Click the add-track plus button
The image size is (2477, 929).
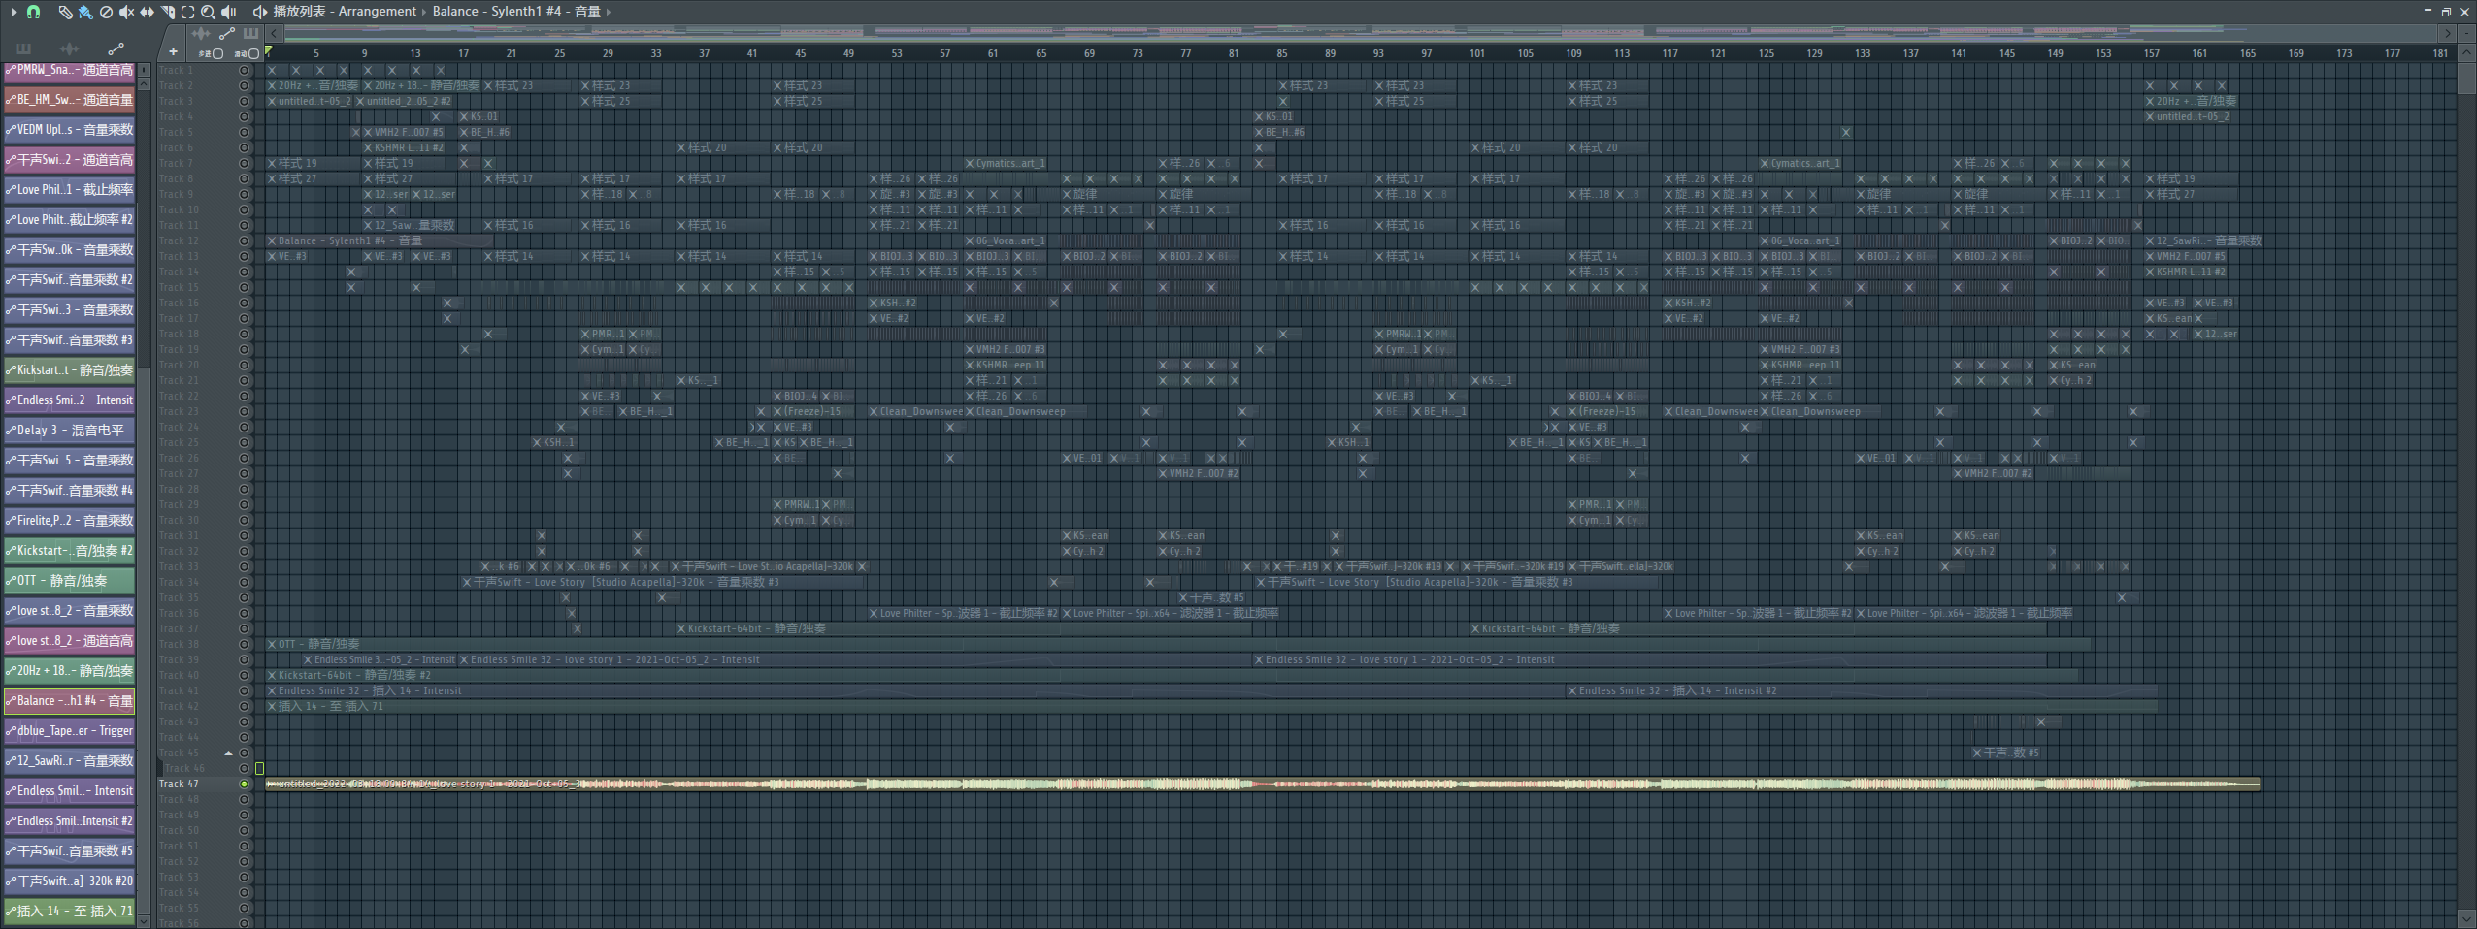click(x=173, y=52)
